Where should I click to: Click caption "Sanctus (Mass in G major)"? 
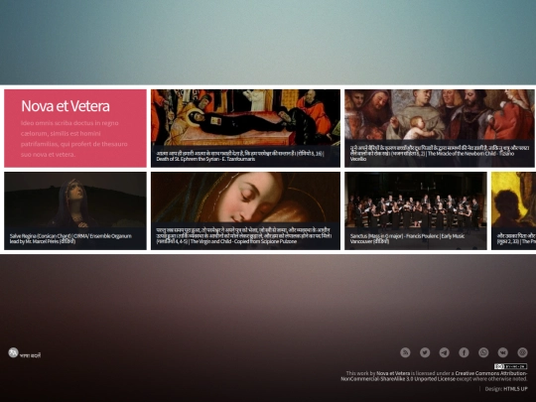point(377,236)
